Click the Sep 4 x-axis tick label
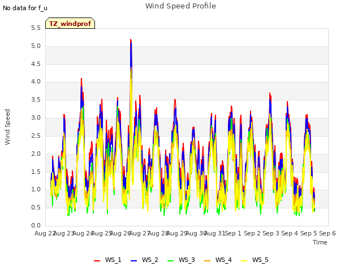This screenshot has height=271, width=362. (290, 233)
